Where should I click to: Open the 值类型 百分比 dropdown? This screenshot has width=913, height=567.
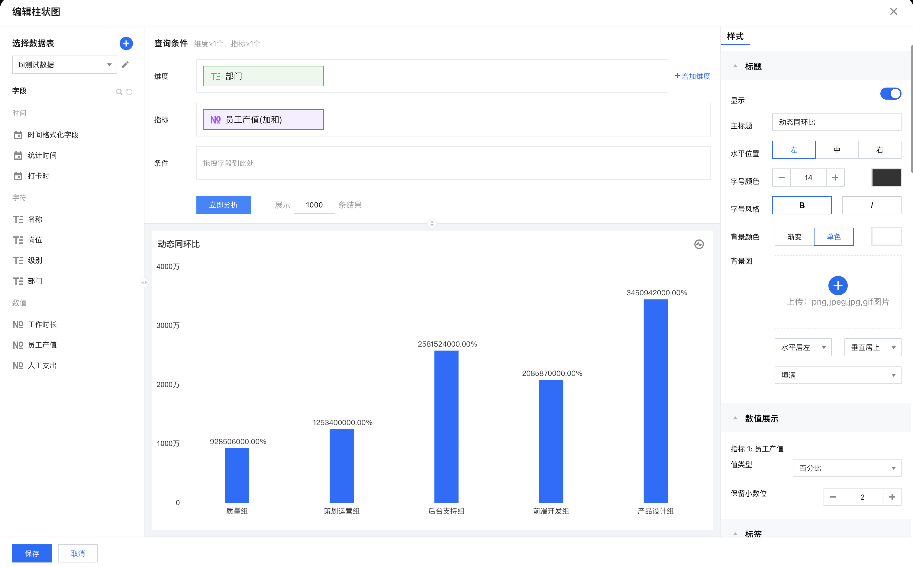pos(847,468)
